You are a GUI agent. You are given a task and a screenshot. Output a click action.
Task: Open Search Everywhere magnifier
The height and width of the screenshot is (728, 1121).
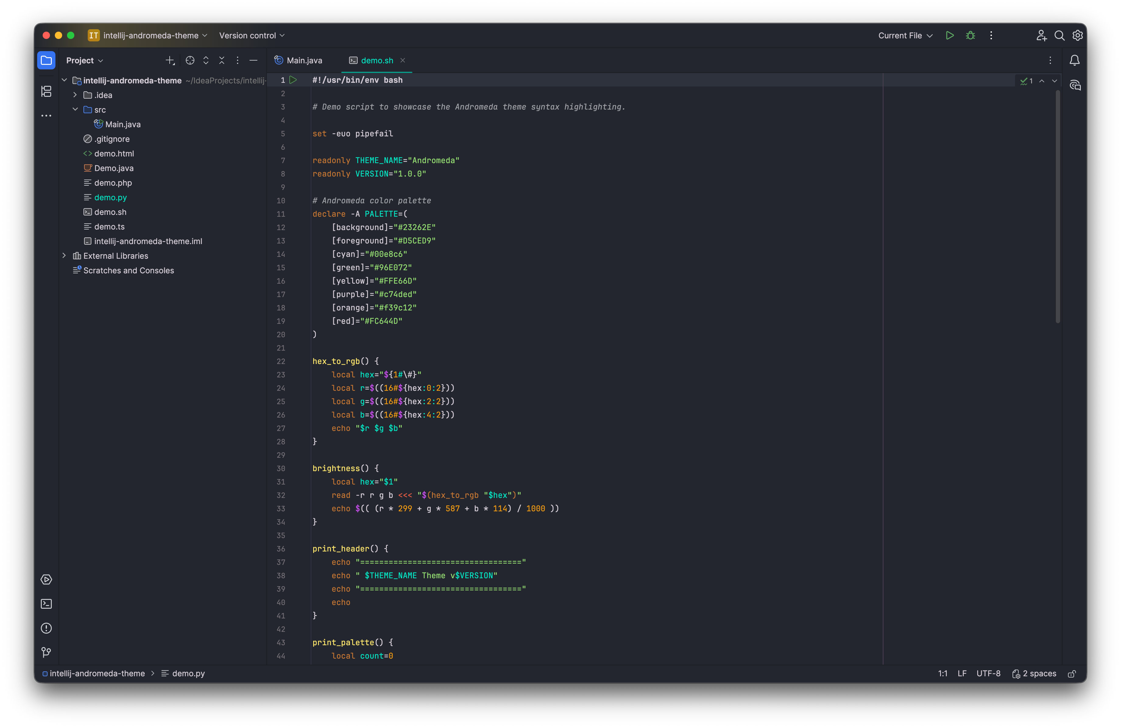click(1059, 35)
